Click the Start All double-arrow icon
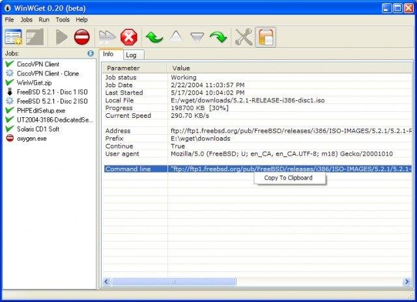This screenshot has width=417, height=302. pyautogui.click(x=107, y=37)
